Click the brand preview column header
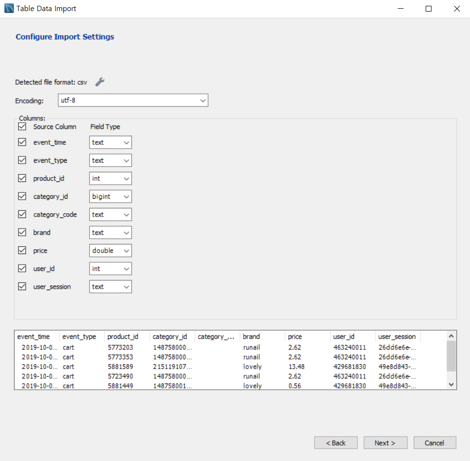 (262, 336)
